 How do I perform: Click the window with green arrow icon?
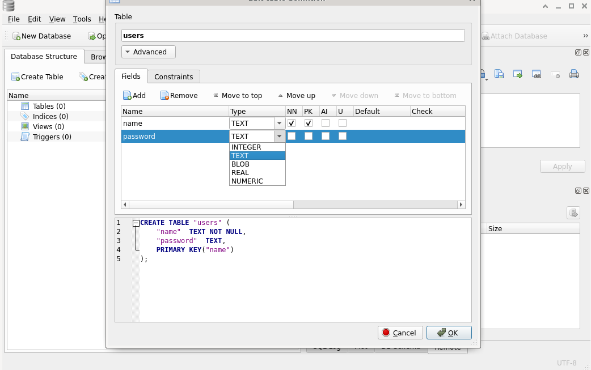517,74
